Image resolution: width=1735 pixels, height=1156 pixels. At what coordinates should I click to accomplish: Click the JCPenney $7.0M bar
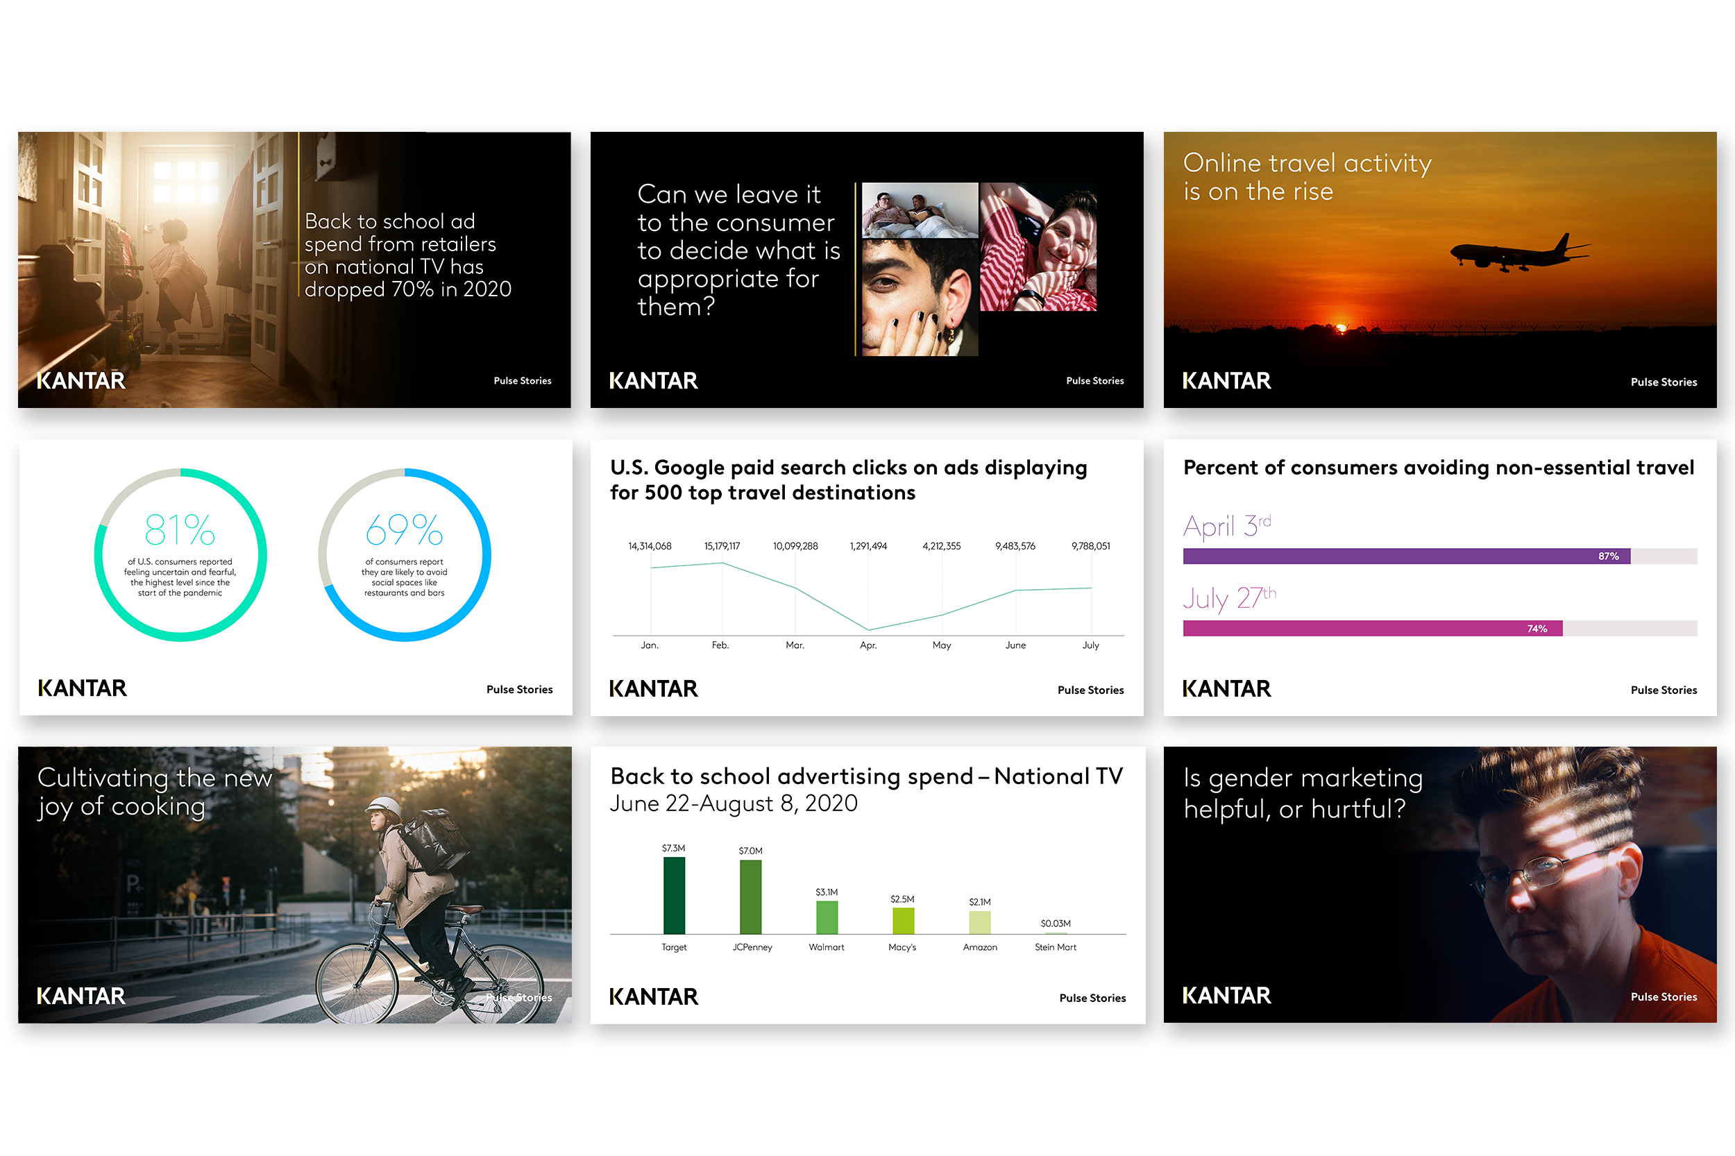751,896
